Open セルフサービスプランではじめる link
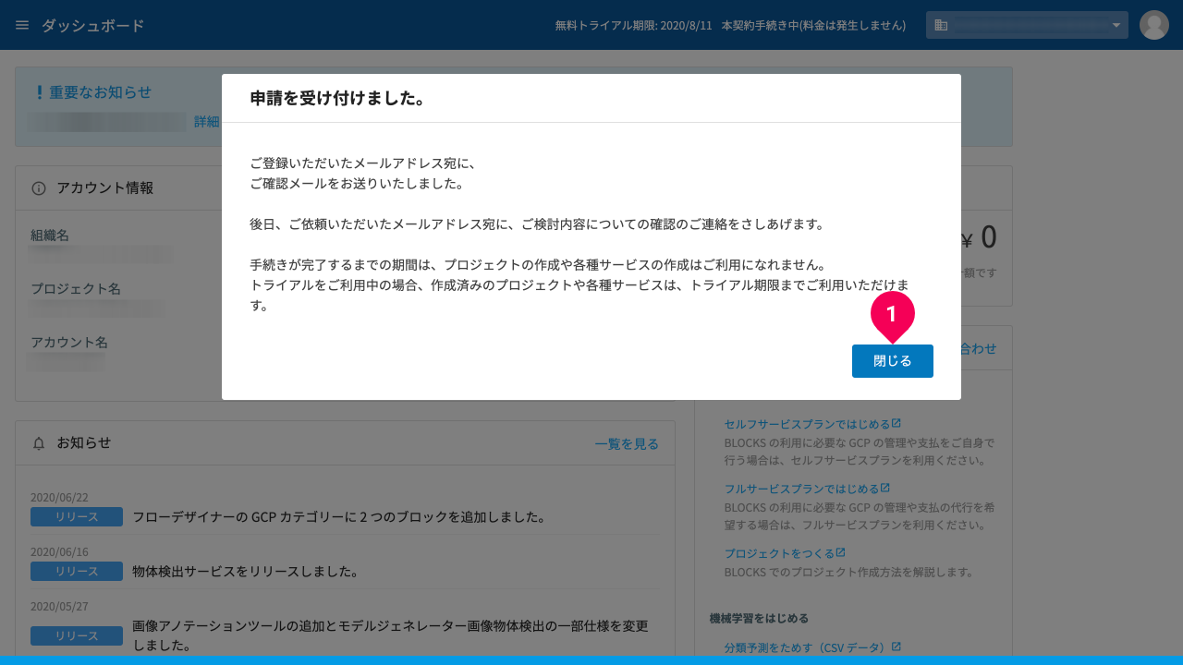Image resolution: width=1183 pixels, height=665 pixels. [807, 424]
